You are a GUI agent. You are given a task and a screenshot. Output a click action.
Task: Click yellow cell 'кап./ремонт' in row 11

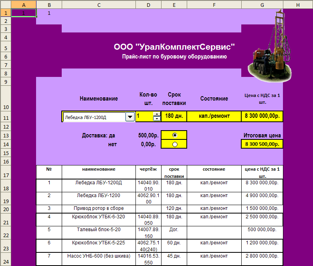[x=214, y=116]
